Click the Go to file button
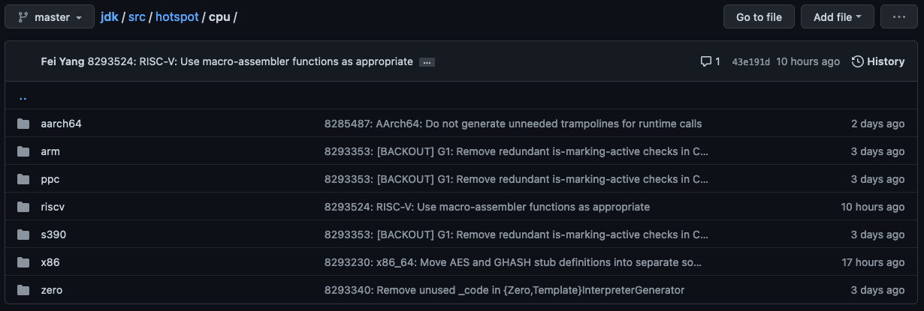The height and width of the screenshot is (311, 924). (759, 16)
